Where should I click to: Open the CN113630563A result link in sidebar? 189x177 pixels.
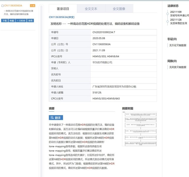coord(13,6)
